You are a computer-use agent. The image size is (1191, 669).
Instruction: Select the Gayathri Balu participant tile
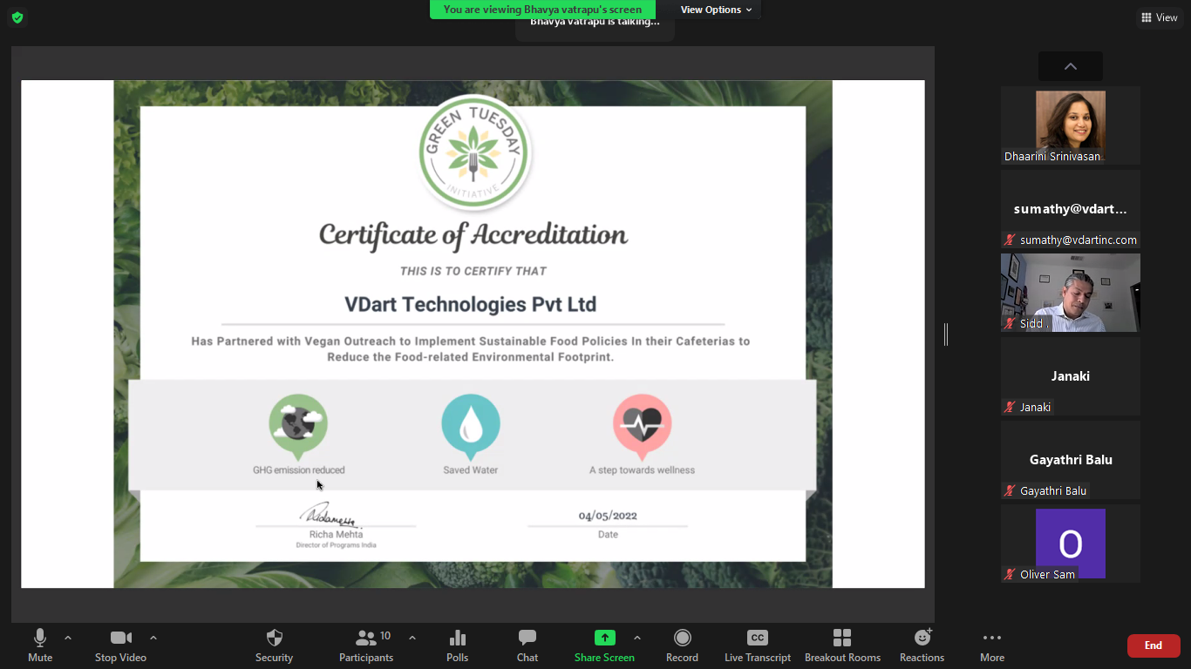pos(1071,460)
